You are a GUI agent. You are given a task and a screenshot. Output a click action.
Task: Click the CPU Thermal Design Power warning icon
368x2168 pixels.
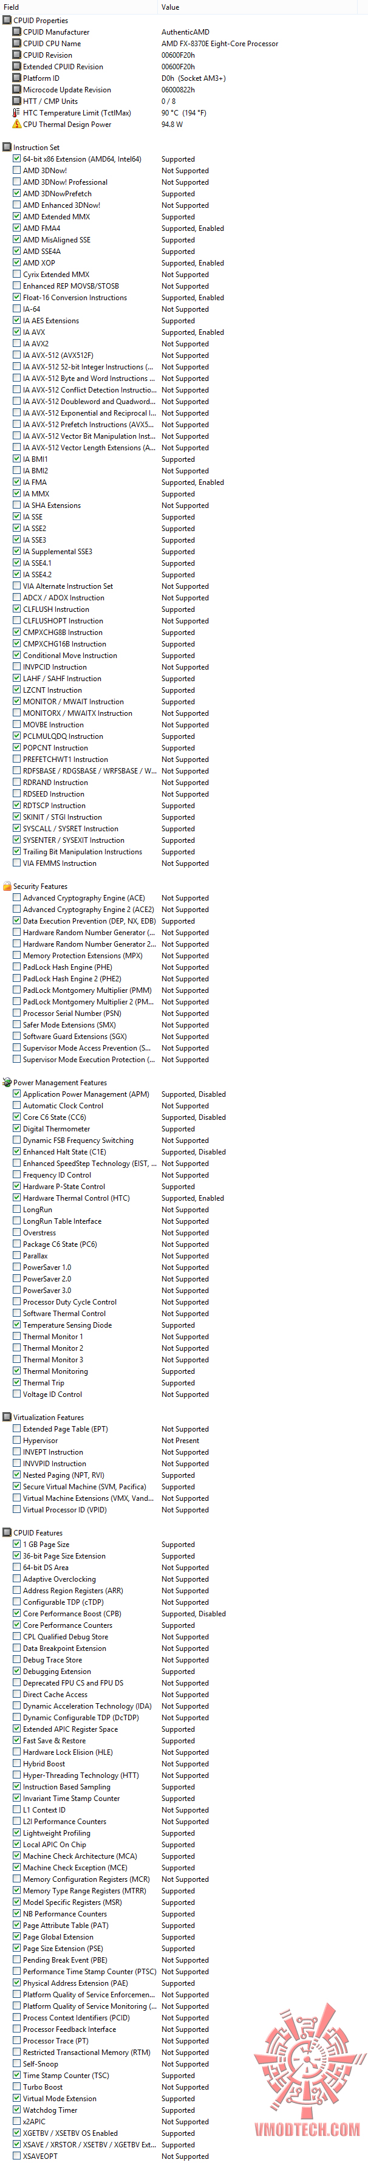click(x=17, y=125)
